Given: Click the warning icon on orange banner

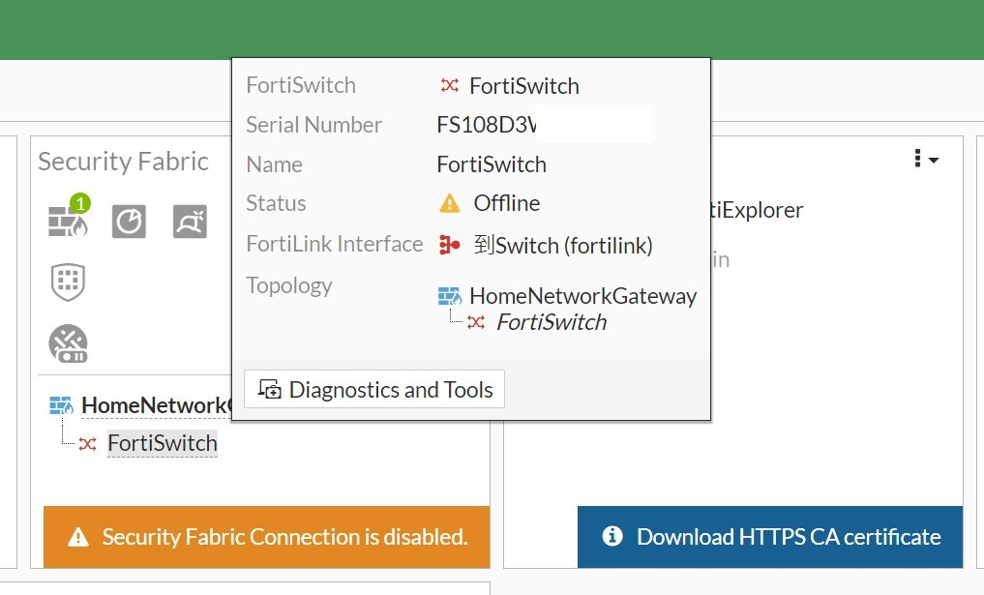Looking at the screenshot, I should (78, 537).
